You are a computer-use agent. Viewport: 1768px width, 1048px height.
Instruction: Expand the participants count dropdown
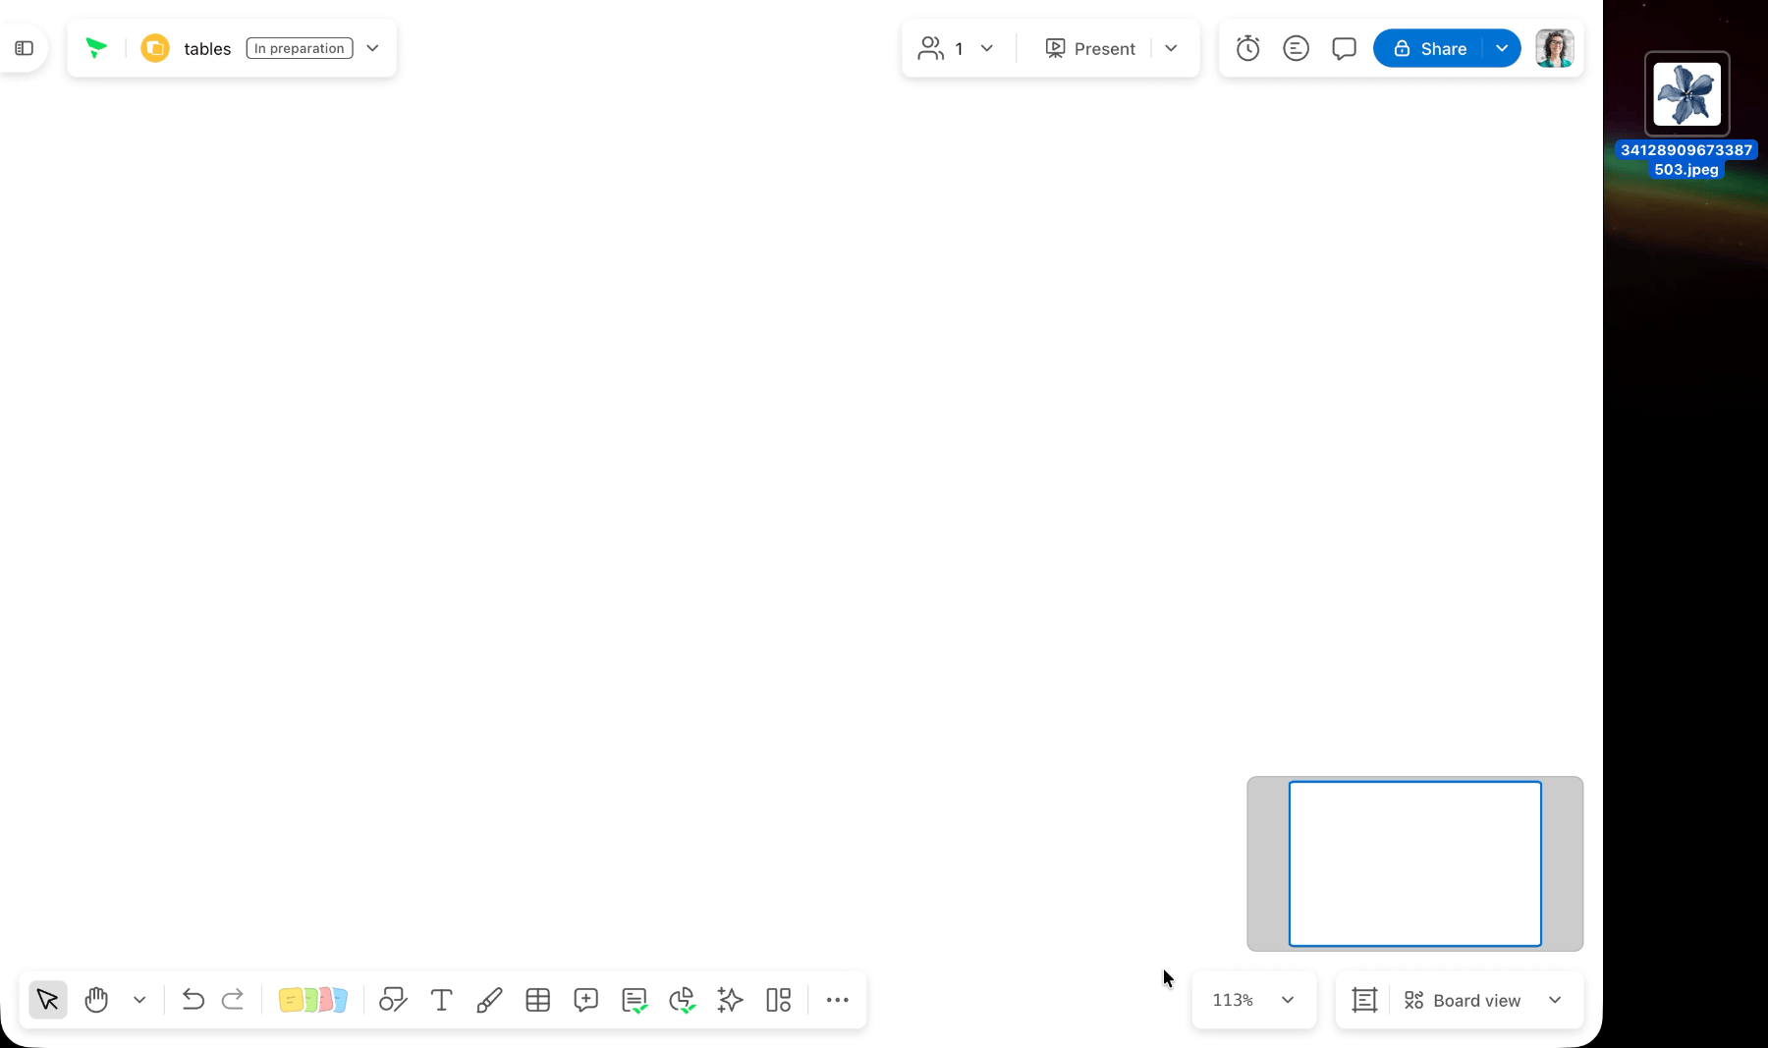click(987, 48)
